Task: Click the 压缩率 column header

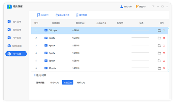Action: [120, 23]
